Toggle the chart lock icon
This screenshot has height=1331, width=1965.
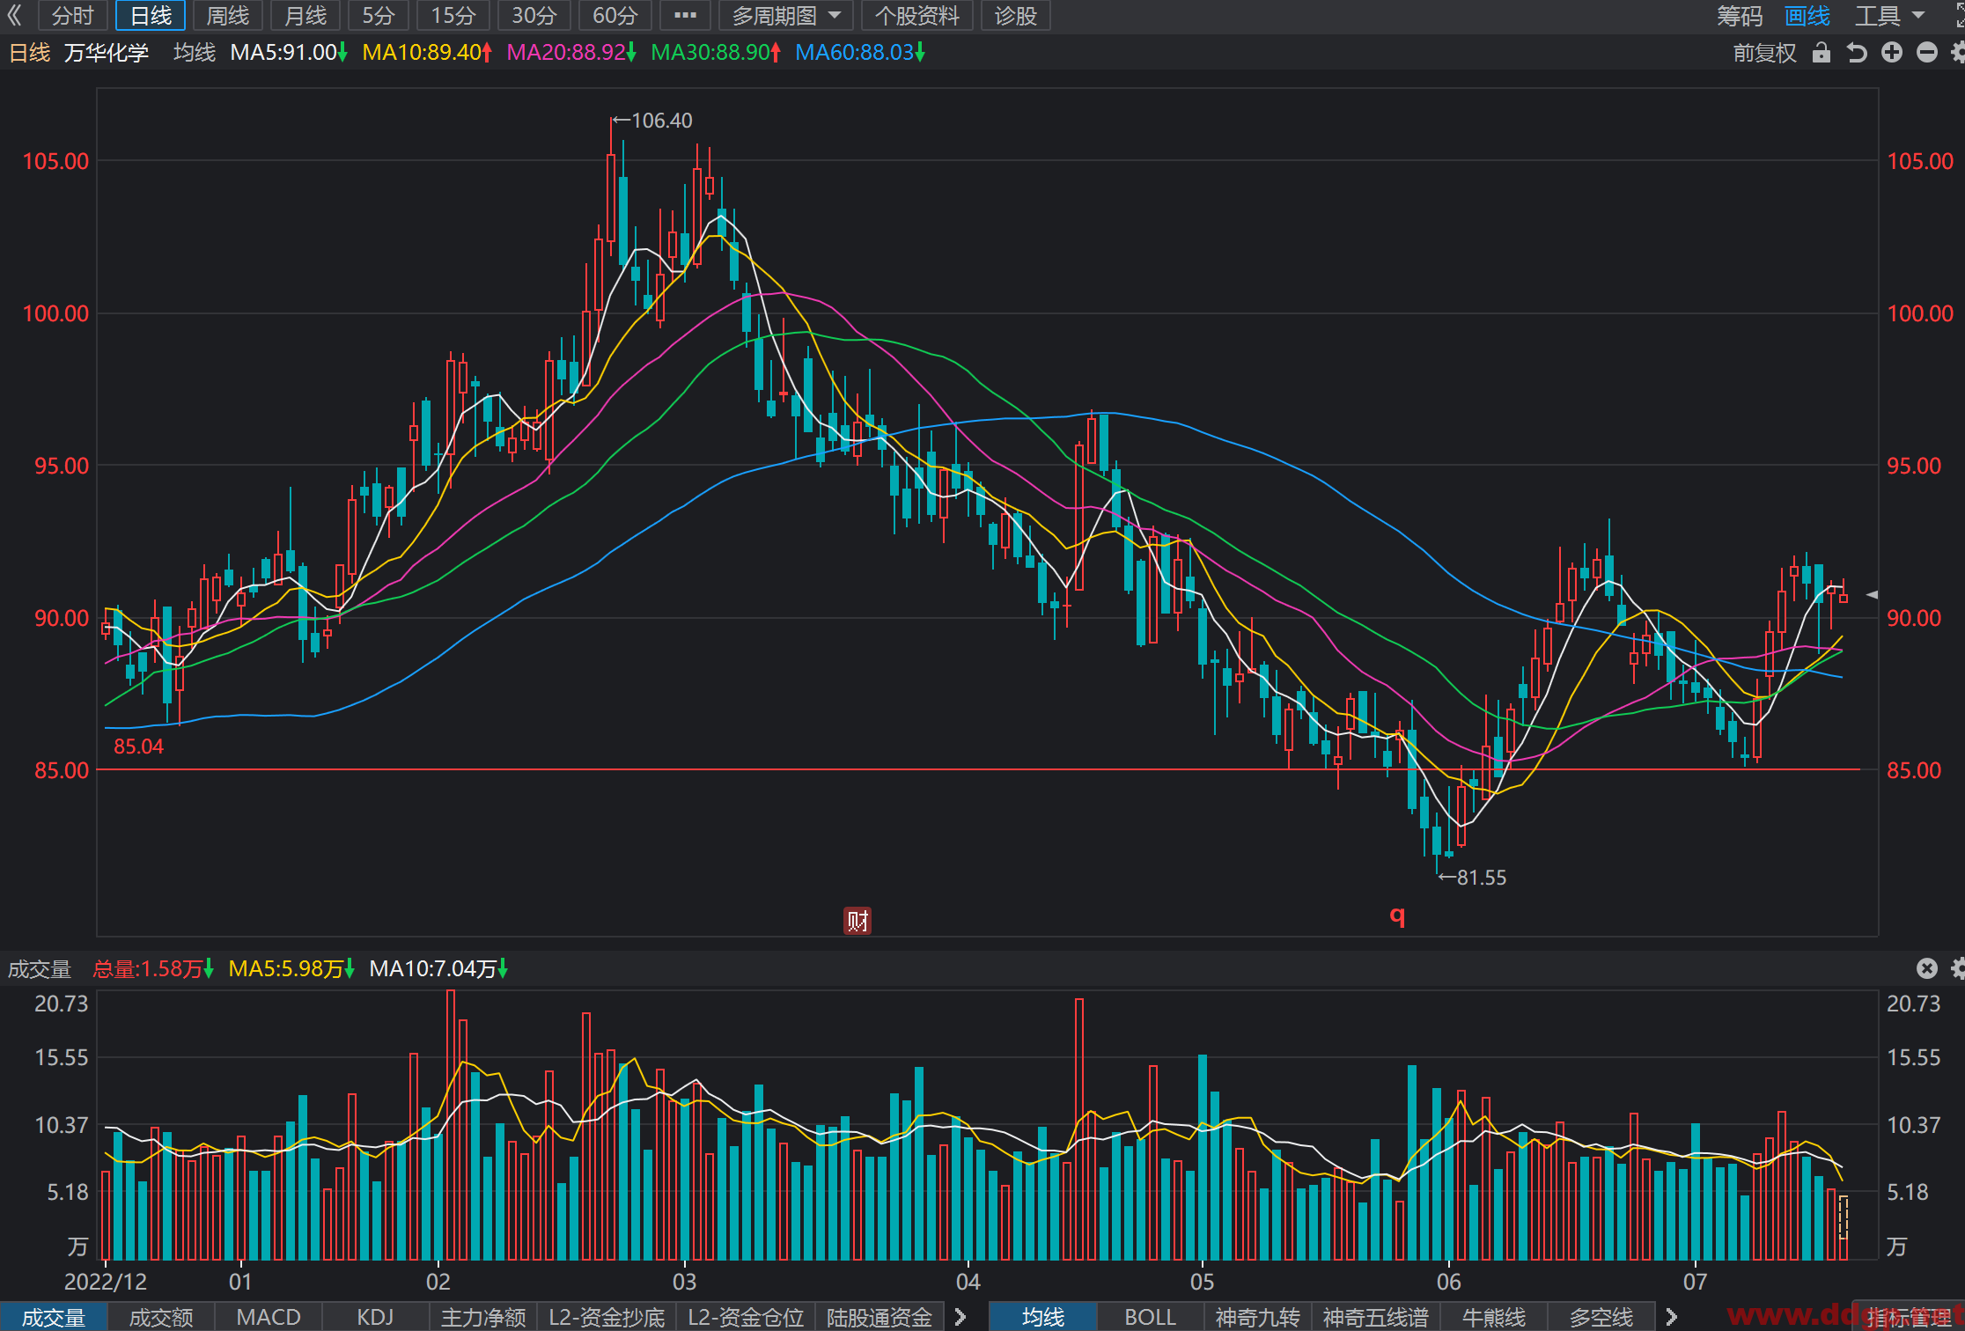tap(1821, 53)
